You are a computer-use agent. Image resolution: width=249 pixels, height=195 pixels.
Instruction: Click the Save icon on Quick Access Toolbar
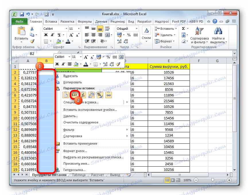click(22, 14)
